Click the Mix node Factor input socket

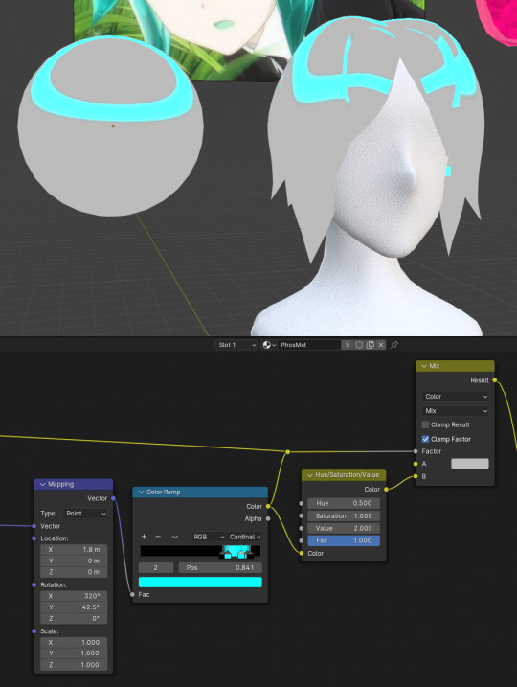point(416,451)
